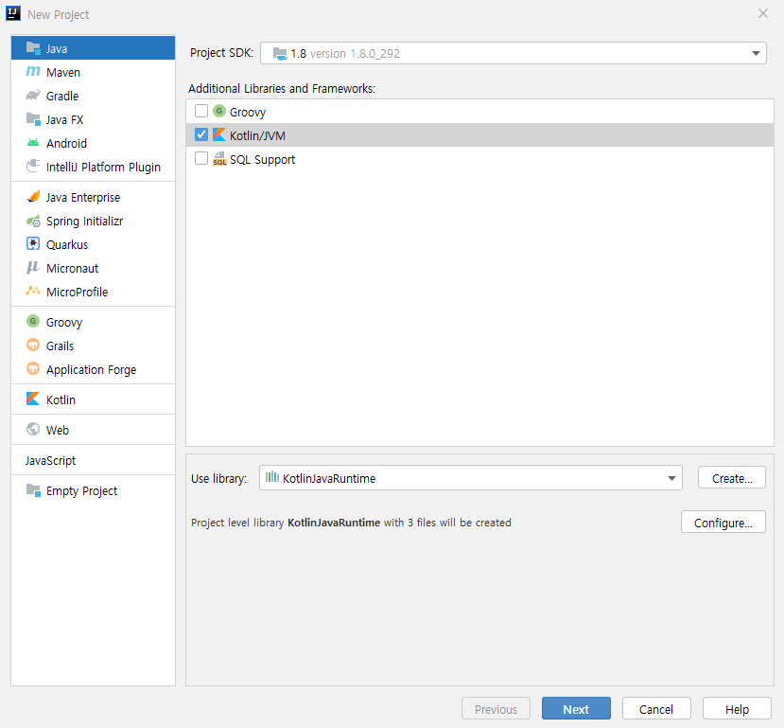Close the New Project dialog
The image size is (784, 728).
coord(762,13)
